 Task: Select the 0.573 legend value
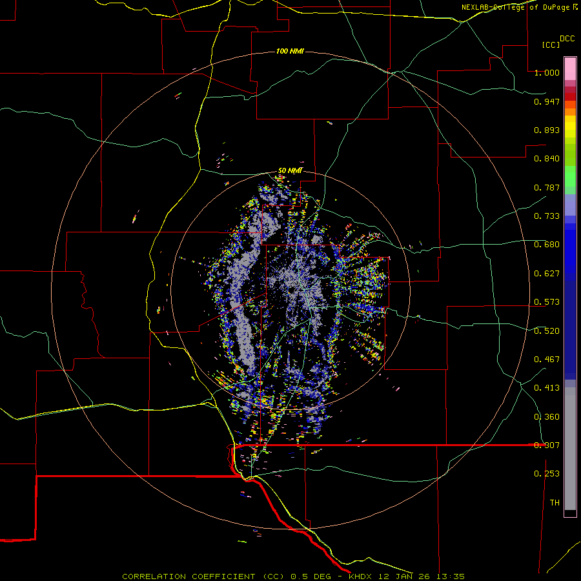pyautogui.click(x=547, y=302)
